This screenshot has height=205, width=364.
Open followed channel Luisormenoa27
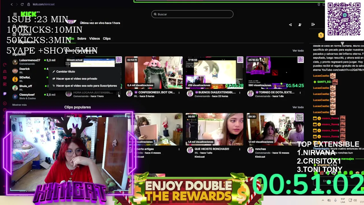point(34,62)
